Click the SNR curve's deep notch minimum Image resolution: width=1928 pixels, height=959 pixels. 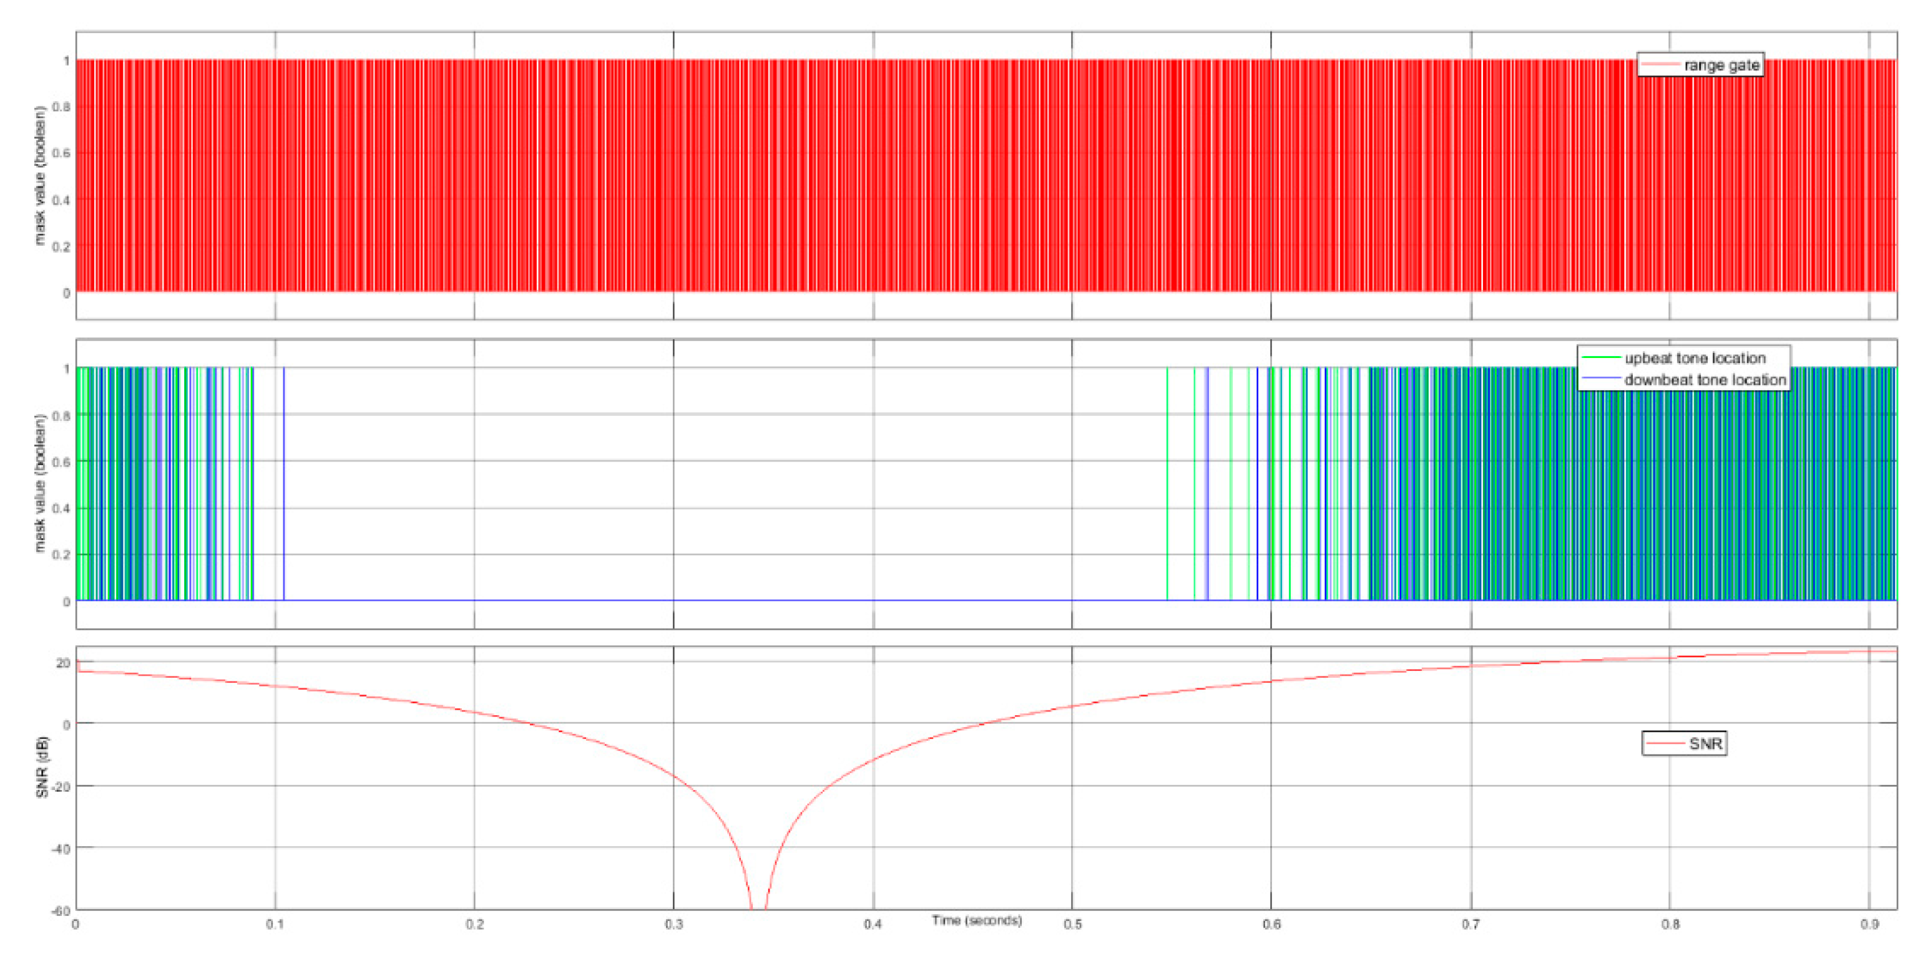click(758, 906)
